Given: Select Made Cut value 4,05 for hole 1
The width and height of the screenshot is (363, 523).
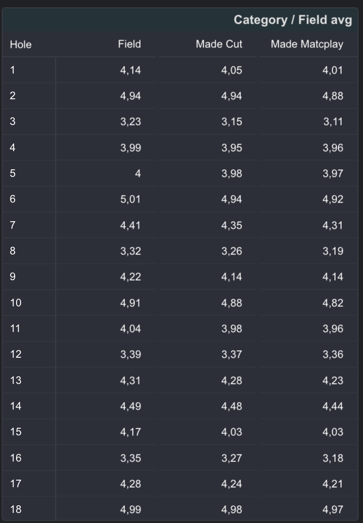Looking at the screenshot, I should coord(231,70).
